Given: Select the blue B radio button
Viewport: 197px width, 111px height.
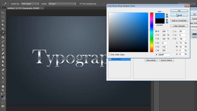Looking at the screenshot, I should (x=156, y=50).
